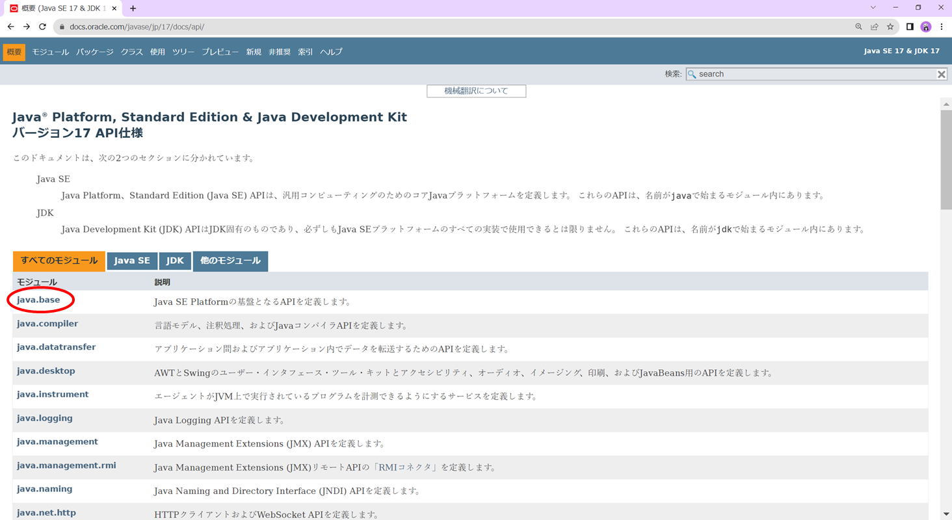Switch to the "Java SE" module filter tab

click(x=132, y=260)
